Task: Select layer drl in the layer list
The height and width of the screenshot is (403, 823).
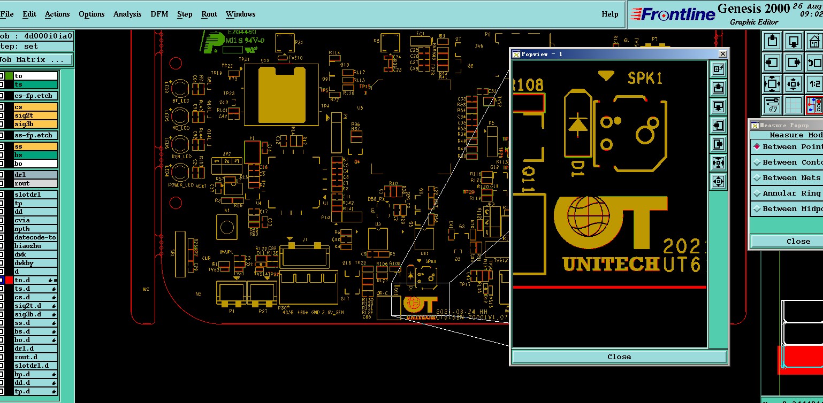Action: coord(35,175)
